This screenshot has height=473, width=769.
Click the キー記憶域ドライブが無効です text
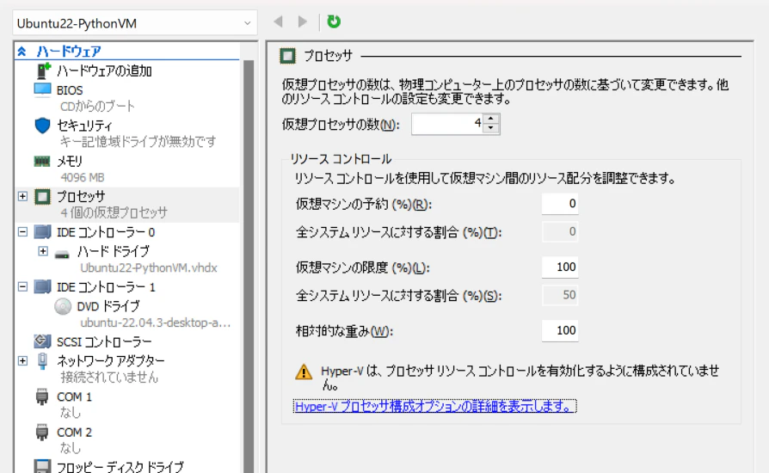tap(138, 142)
